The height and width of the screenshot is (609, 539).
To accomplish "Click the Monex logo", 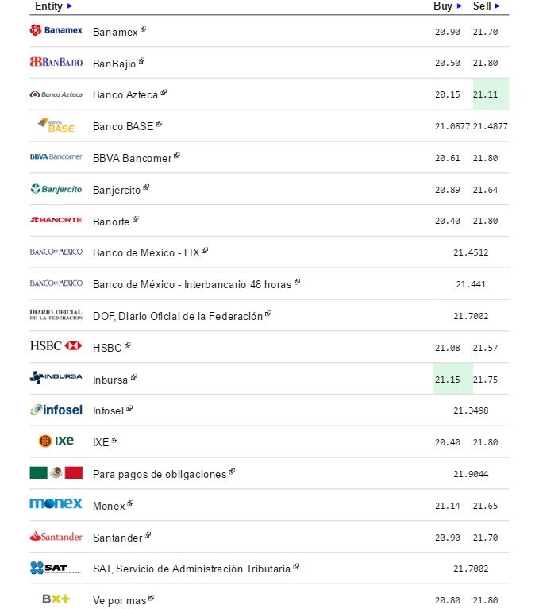I will [56, 504].
